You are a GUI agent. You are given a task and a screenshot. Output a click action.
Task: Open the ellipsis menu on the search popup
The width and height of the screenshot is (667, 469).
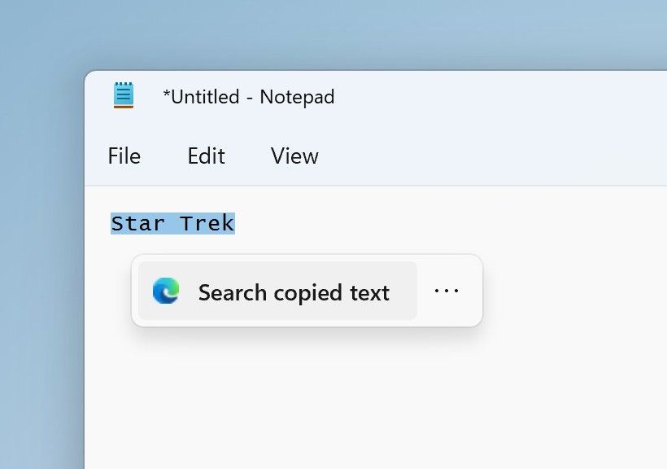(447, 291)
